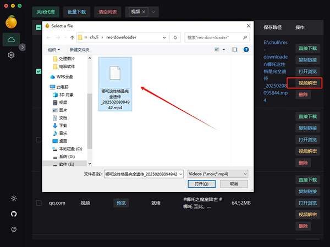Click the 打开 button to open file
The image size is (330, 247).
(x=204, y=184)
